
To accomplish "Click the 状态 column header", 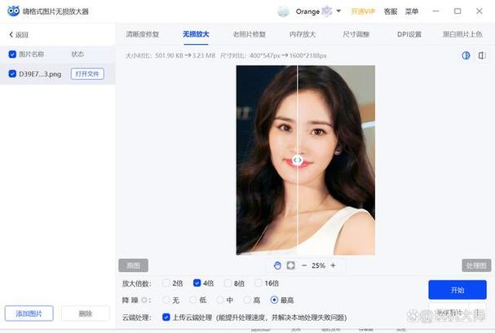I will [x=77, y=55].
